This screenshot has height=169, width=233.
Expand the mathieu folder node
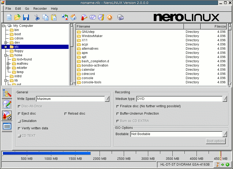click(x=8, y=64)
